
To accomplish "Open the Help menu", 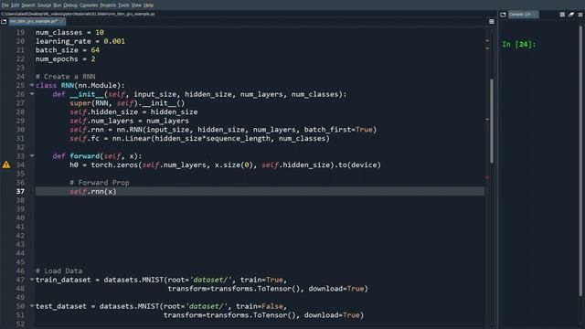I will tap(148, 5).
